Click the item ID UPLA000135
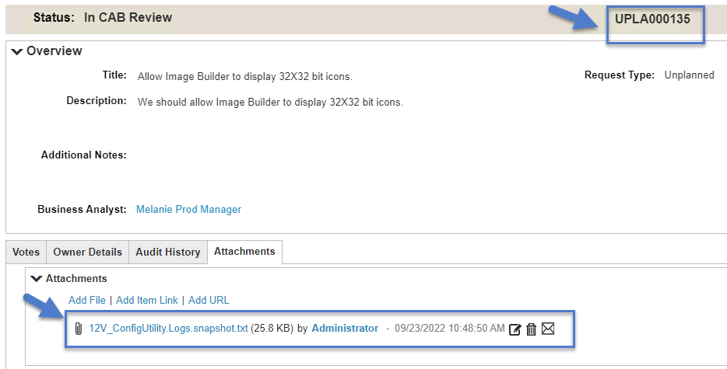This screenshot has width=727, height=369. tap(652, 19)
